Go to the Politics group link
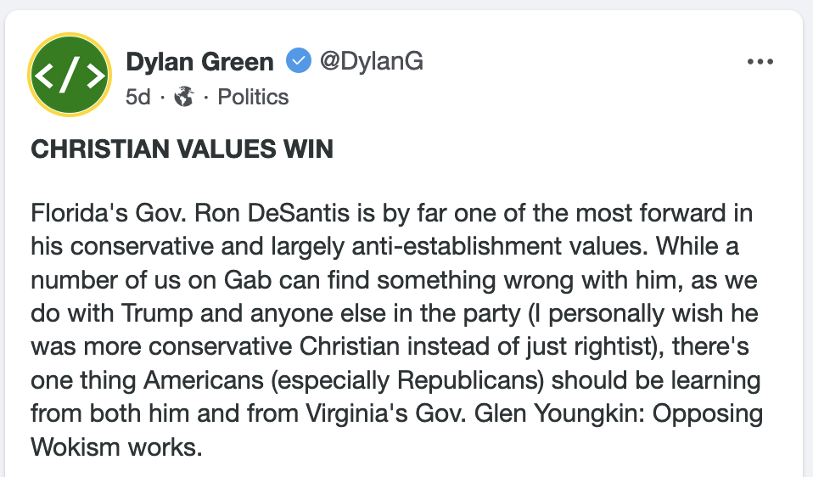813x477 pixels. [x=253, y=98]
